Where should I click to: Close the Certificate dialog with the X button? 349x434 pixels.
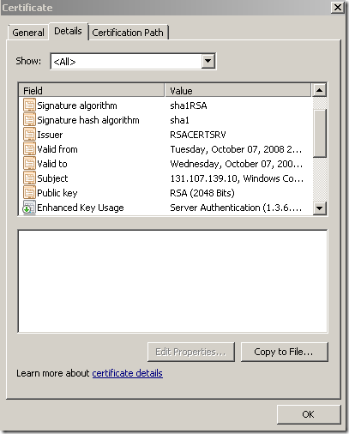click(x=338, y=8)
